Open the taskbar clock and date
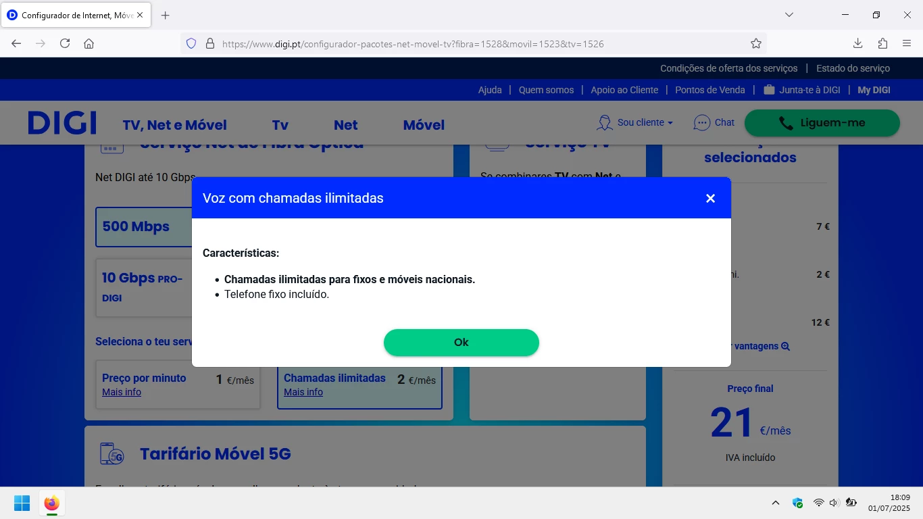The height and width of the screenshot is (519, 923). [x=889, y=503]
